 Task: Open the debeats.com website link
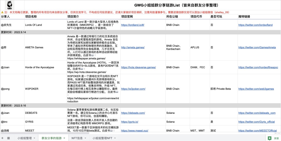point(133,113)
